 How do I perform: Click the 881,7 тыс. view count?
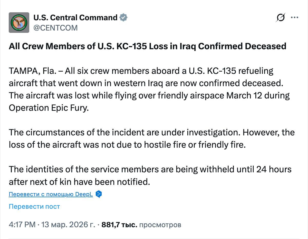click(119, 225)
